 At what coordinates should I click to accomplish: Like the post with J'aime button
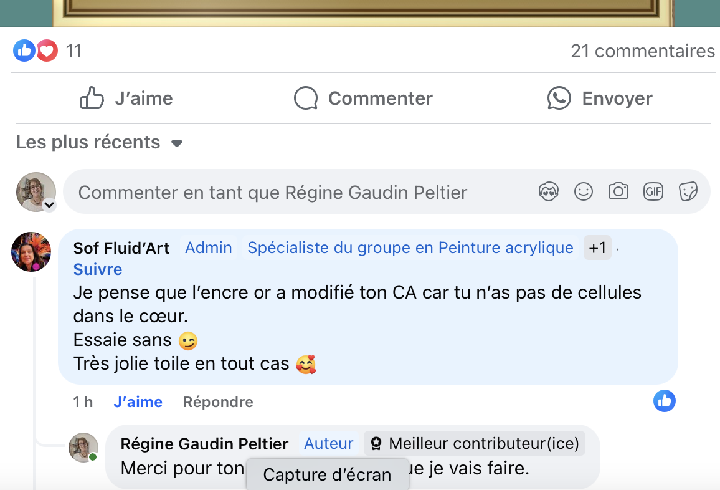tap(126, 98)
